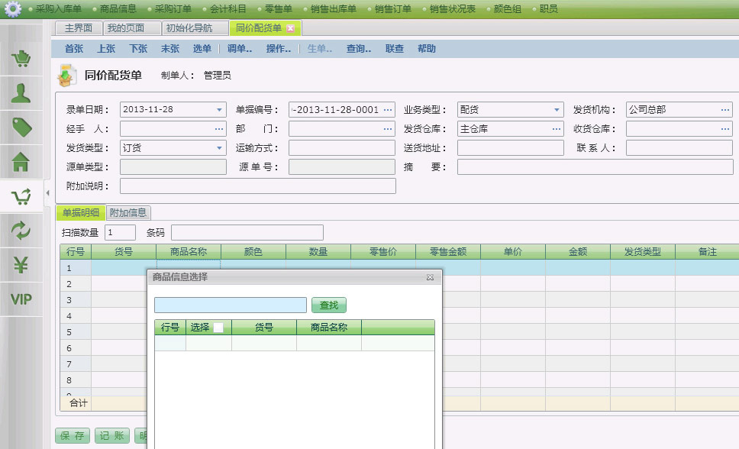Open the 业务类型 dropdown
739x449 pixels.
[557, 110]
